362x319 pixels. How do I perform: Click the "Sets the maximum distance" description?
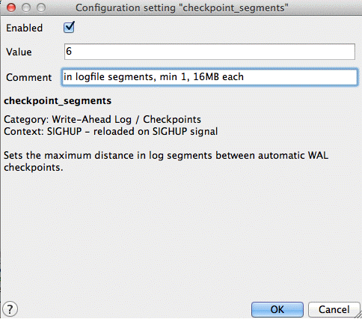click(166, 161)
